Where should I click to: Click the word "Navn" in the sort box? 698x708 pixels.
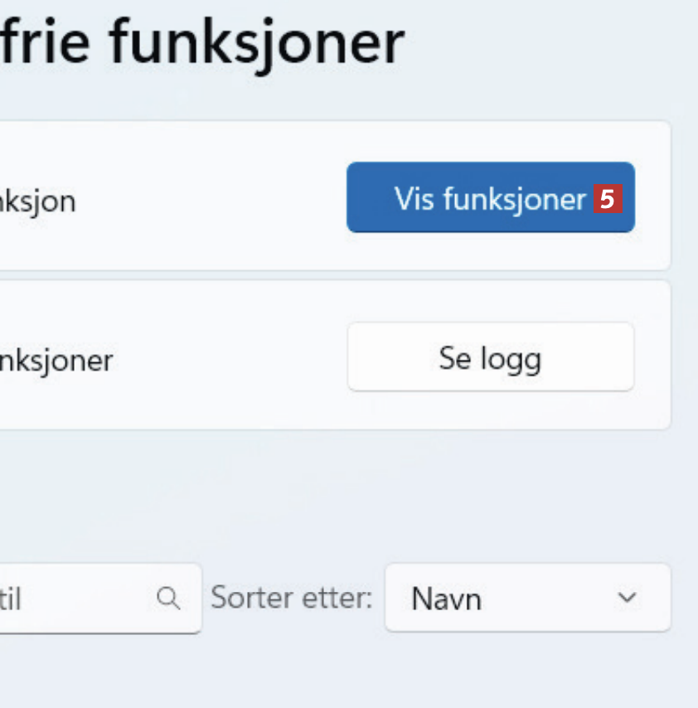click(x=446, y=599)
